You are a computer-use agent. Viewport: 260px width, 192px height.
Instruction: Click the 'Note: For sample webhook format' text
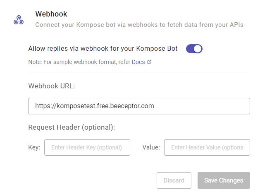(x=79, y=62)
